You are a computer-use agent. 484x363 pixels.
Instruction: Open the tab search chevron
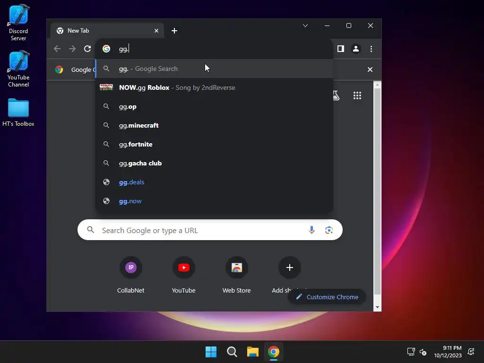coord(305,26)
